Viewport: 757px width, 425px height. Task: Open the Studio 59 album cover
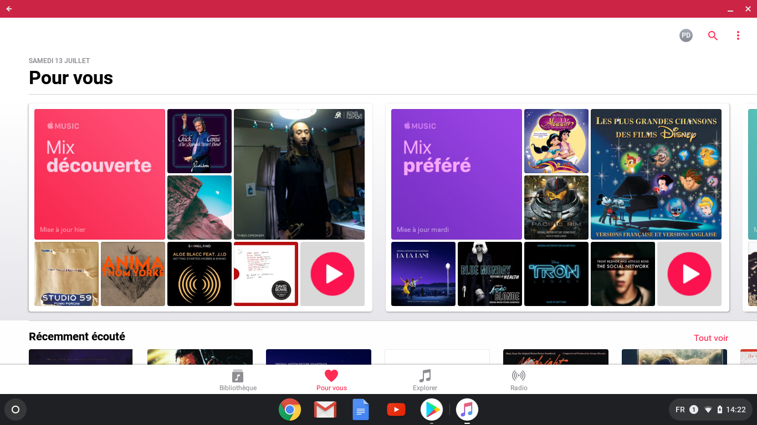point(67,274)
